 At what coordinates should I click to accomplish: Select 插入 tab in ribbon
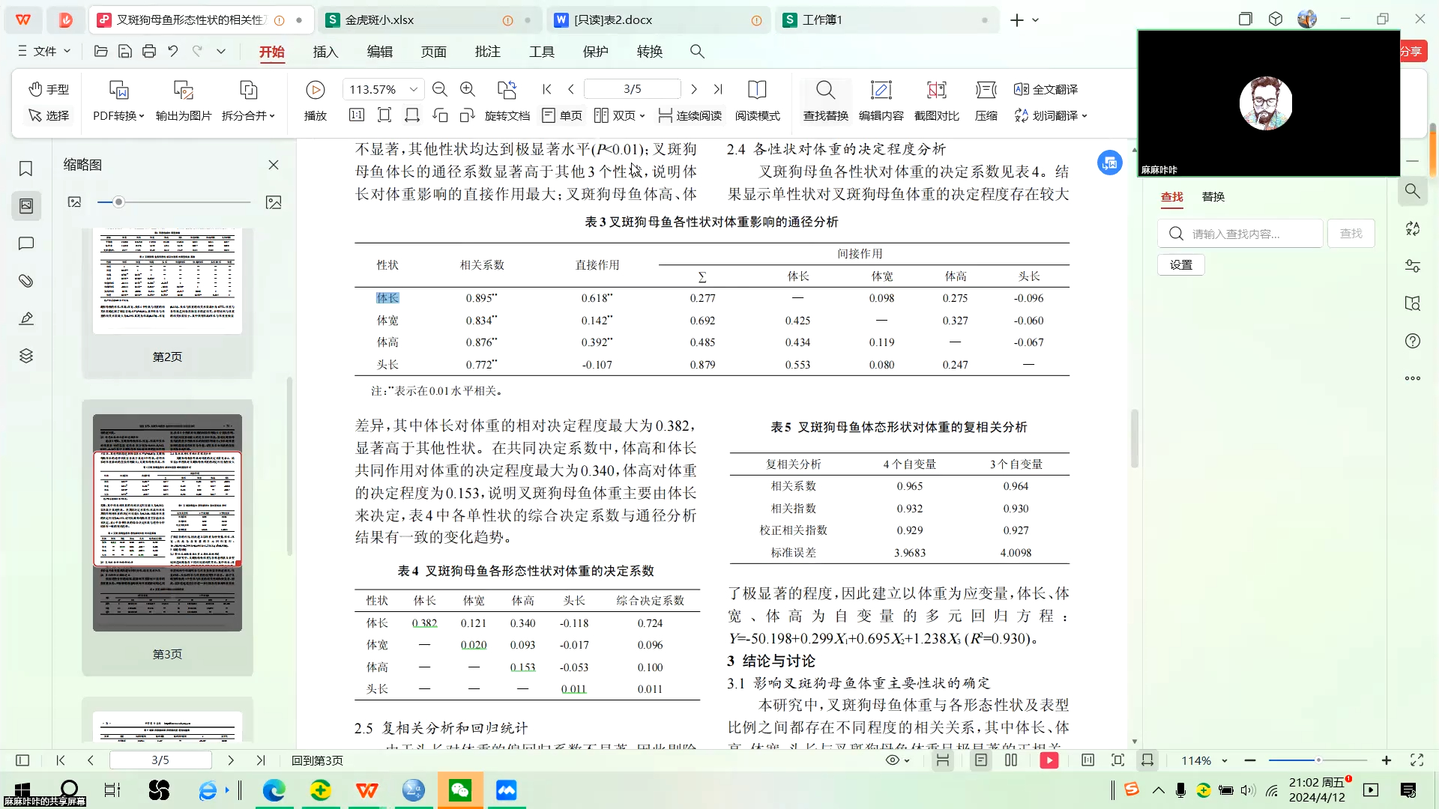click(x=325, y=52)
